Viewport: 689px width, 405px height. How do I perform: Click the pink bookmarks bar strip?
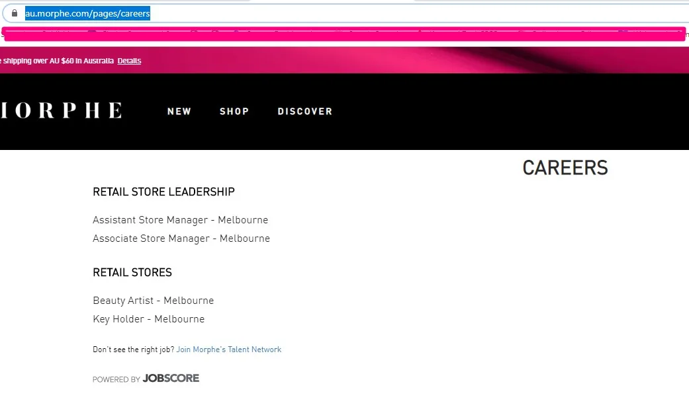pos(344,34)
